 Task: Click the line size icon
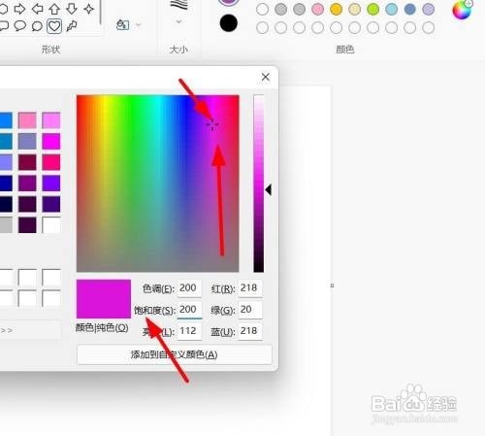[178, 6]
